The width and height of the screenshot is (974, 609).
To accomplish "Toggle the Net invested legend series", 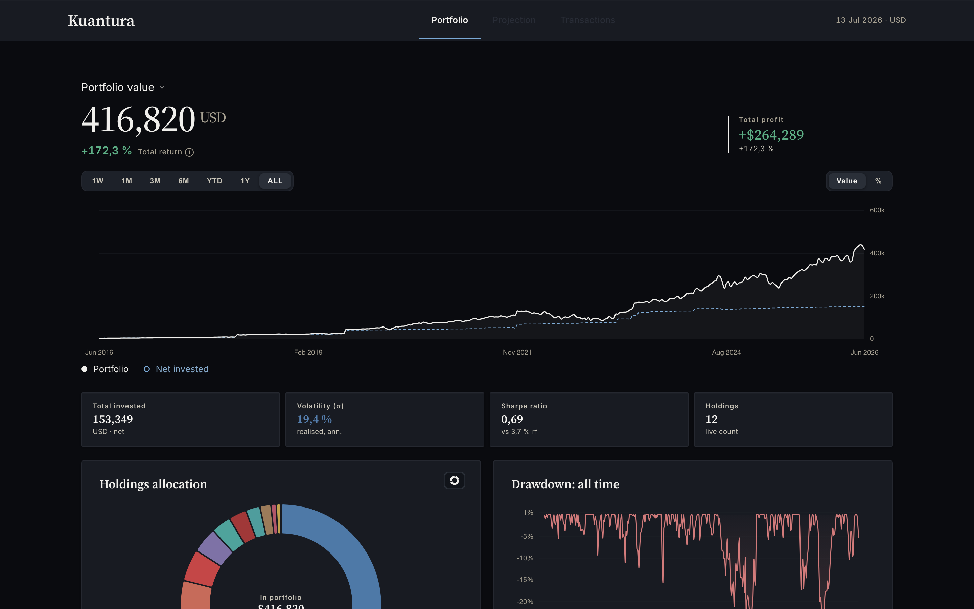I will pos(176,369).
